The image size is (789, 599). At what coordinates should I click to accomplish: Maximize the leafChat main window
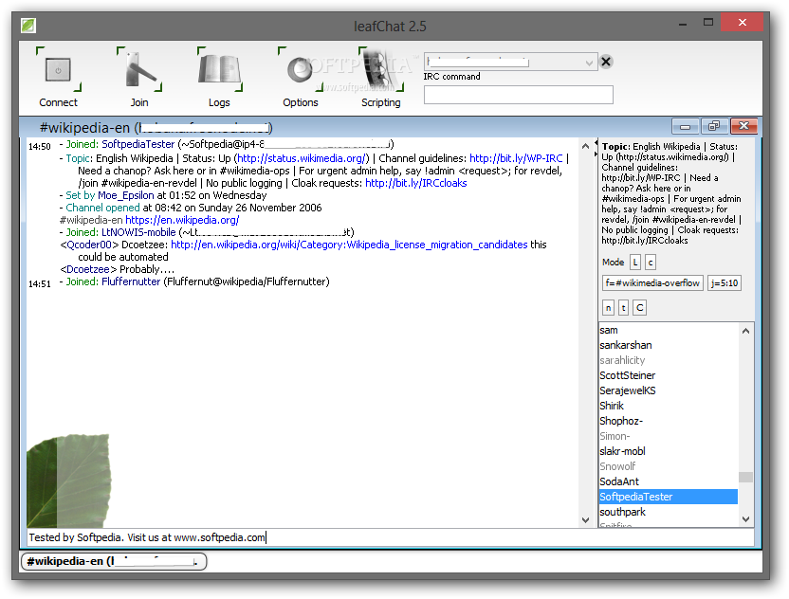click(708, 23)
